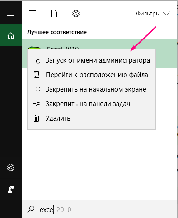Open the hamburger menu in the sidebar
178x218 pixels.
click(11, 14)
